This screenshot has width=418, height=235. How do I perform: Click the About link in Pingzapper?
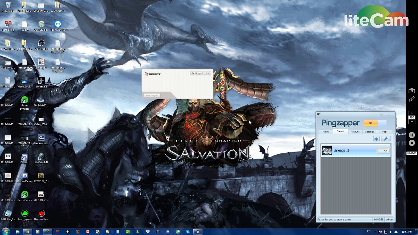pyautogui.click(x=390, y=220)
